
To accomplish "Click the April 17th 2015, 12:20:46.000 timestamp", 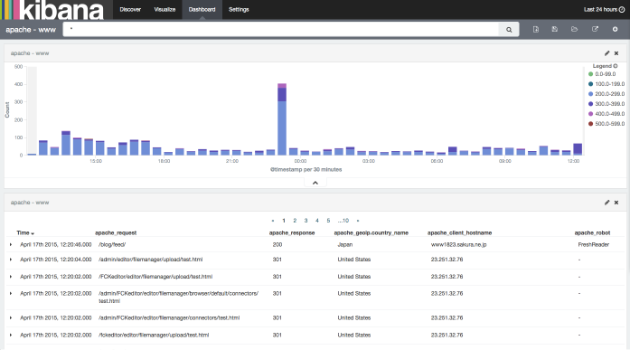I will [56, 244].
